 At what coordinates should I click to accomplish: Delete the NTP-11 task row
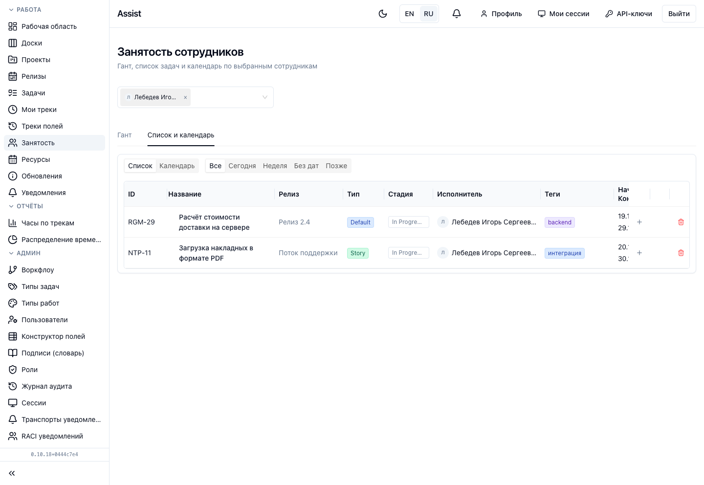[x=681, y=253]
